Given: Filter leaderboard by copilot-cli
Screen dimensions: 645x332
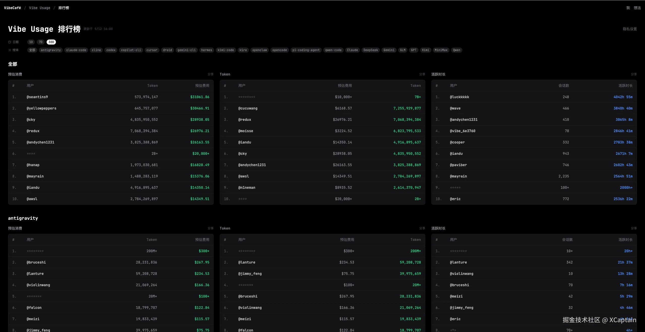Looking at the screenshot, I should (x=131, y=50).
